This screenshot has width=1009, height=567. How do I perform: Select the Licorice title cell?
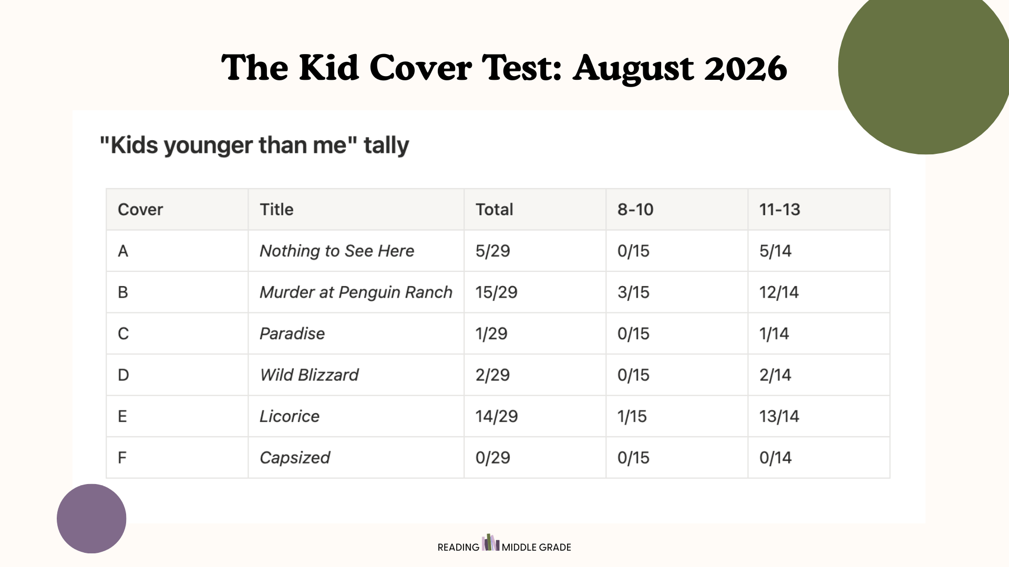point(356,416)
